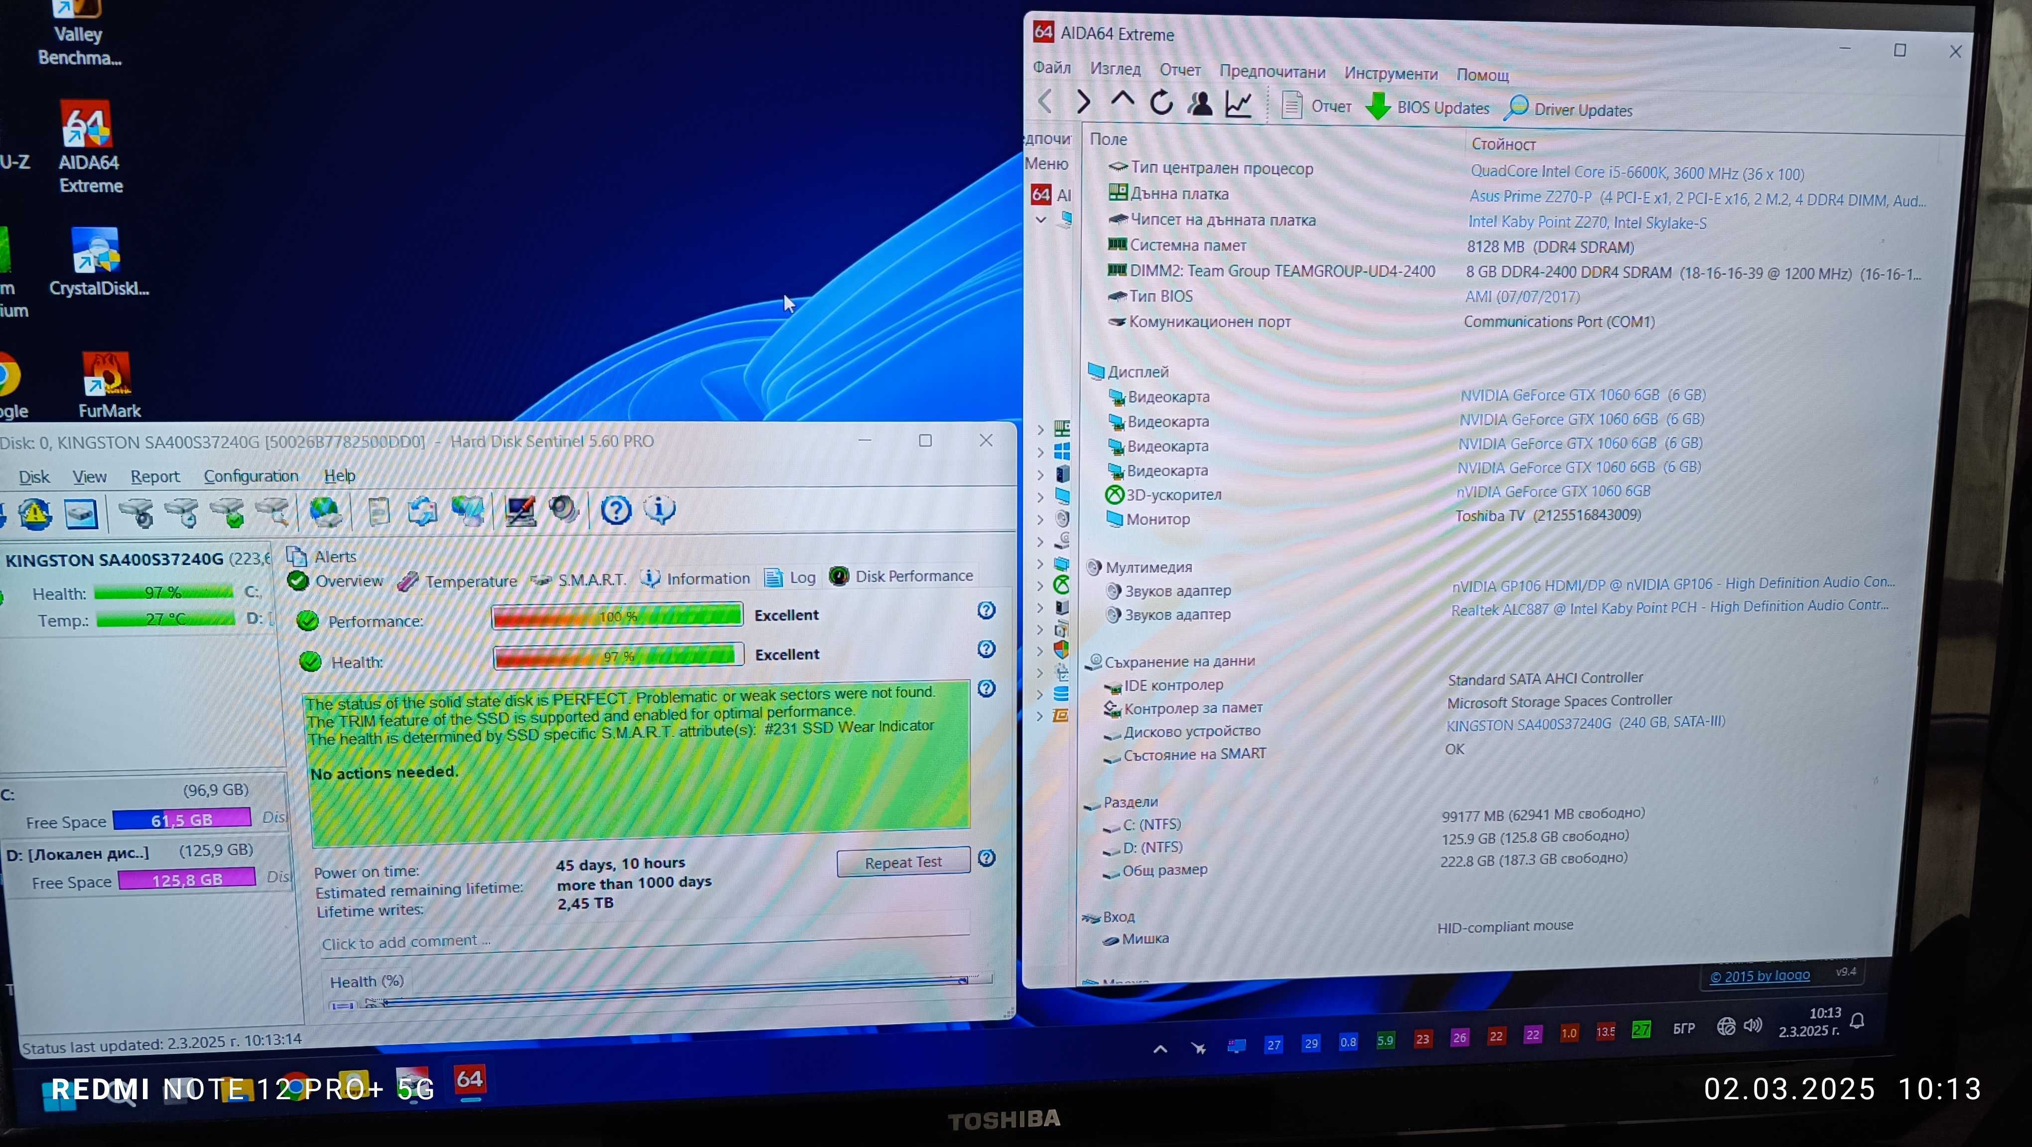
Task: Open the FurMark desktop shortcut
Action: (108, 385)
